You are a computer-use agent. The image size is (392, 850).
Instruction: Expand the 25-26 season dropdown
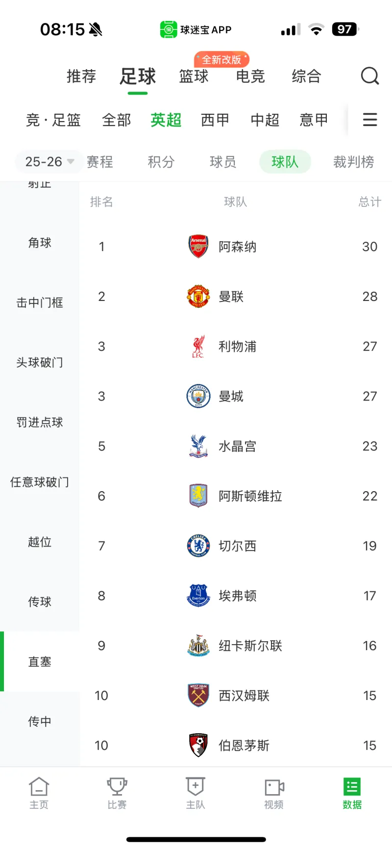point(49,162)
